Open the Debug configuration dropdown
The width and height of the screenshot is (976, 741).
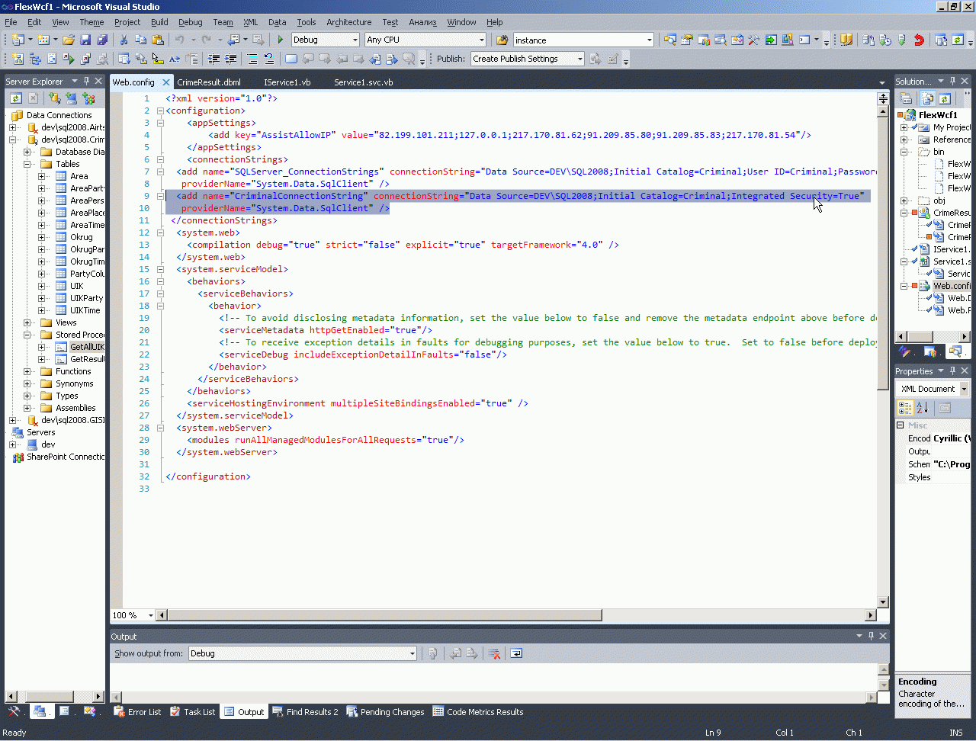pos(355,40)
